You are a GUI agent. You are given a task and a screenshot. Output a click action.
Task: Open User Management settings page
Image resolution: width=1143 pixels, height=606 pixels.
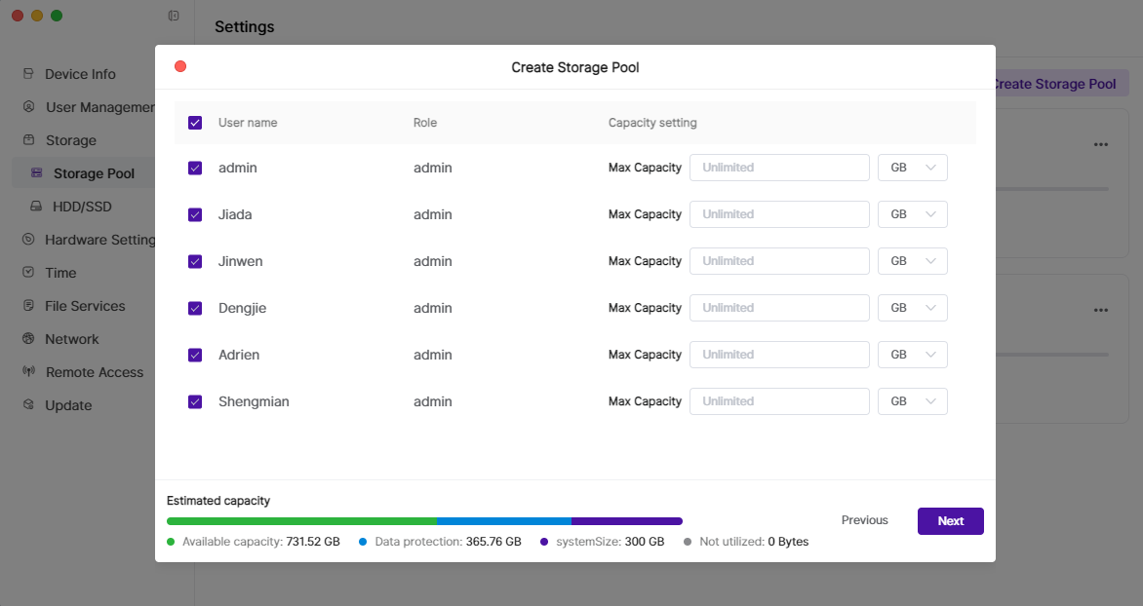pyautogui.click(x=99, y=107)
